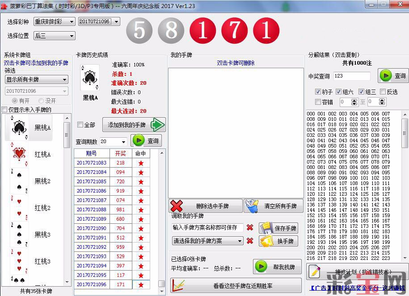Toggle the 豹子 checkbox

[318, 92]
